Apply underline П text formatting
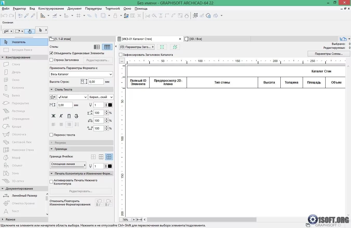 [69, 116]
